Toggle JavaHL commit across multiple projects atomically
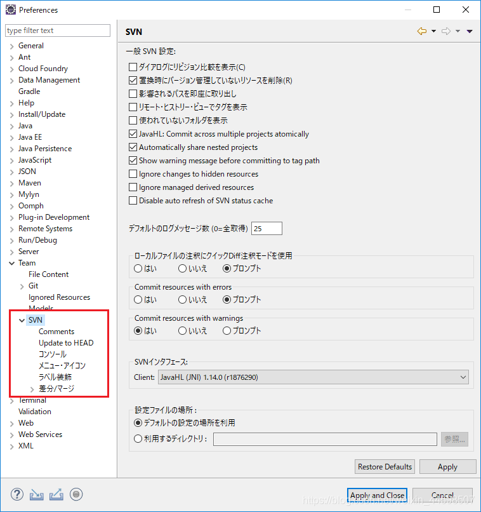Viewport: 481px width, 512px height. [133, 134]
